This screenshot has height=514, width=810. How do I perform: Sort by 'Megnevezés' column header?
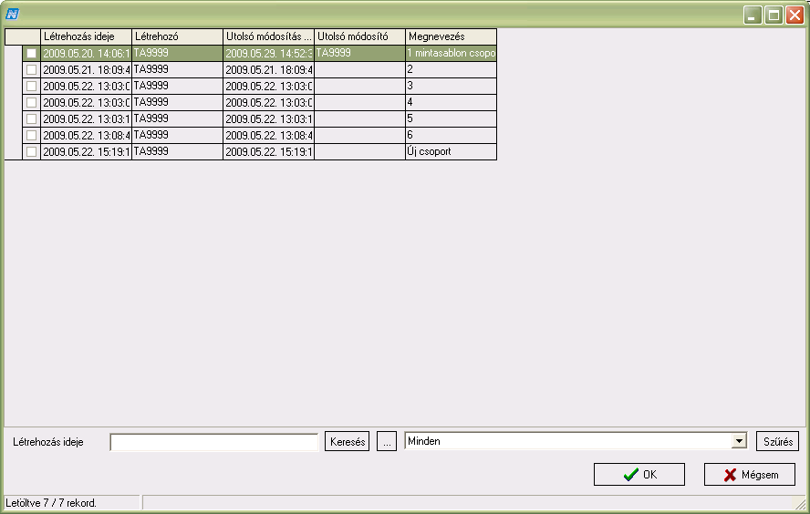click(x=451, y=36)
